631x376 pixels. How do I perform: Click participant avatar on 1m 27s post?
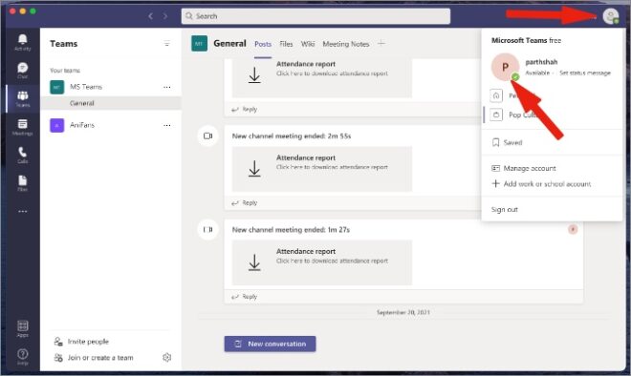(573, 229)
